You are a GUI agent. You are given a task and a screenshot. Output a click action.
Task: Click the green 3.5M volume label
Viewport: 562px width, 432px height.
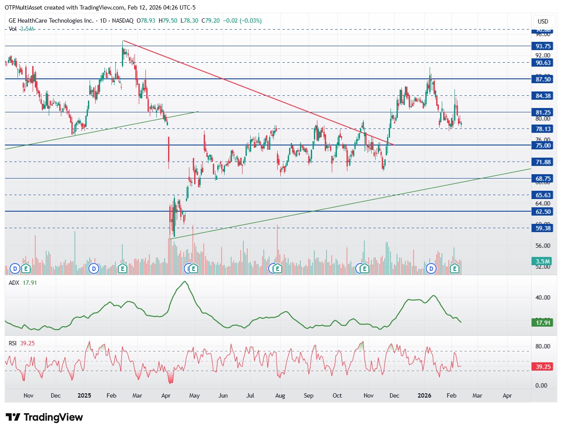(x=542, y=261)
